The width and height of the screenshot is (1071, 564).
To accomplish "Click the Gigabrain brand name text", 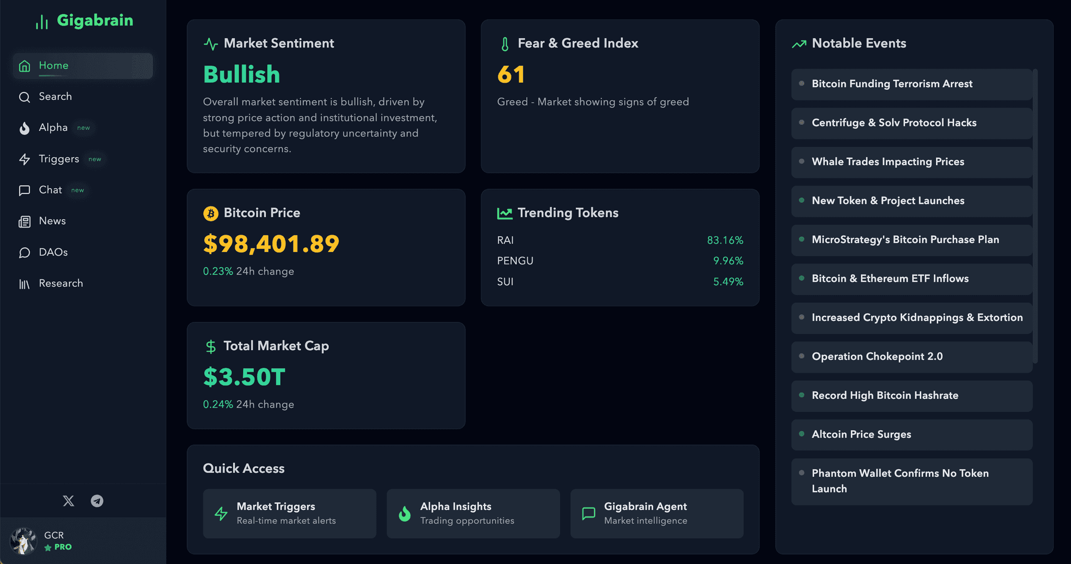I will [95, 20].
